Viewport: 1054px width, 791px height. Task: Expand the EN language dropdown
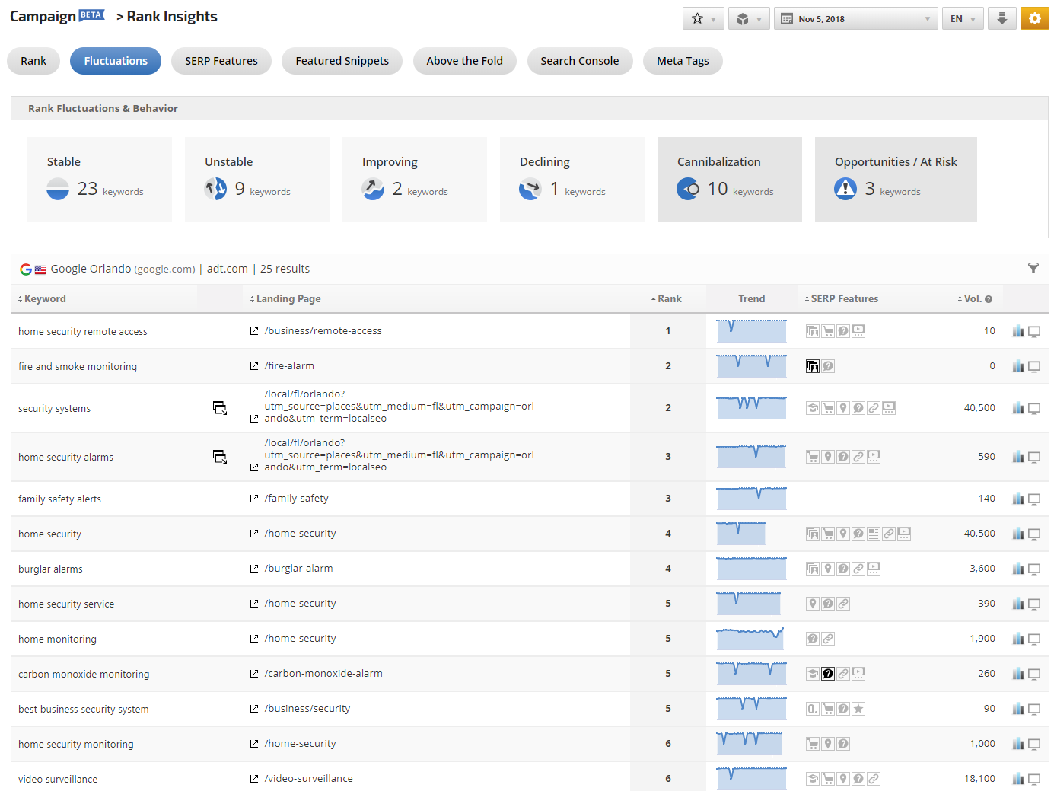click(962, 19)
